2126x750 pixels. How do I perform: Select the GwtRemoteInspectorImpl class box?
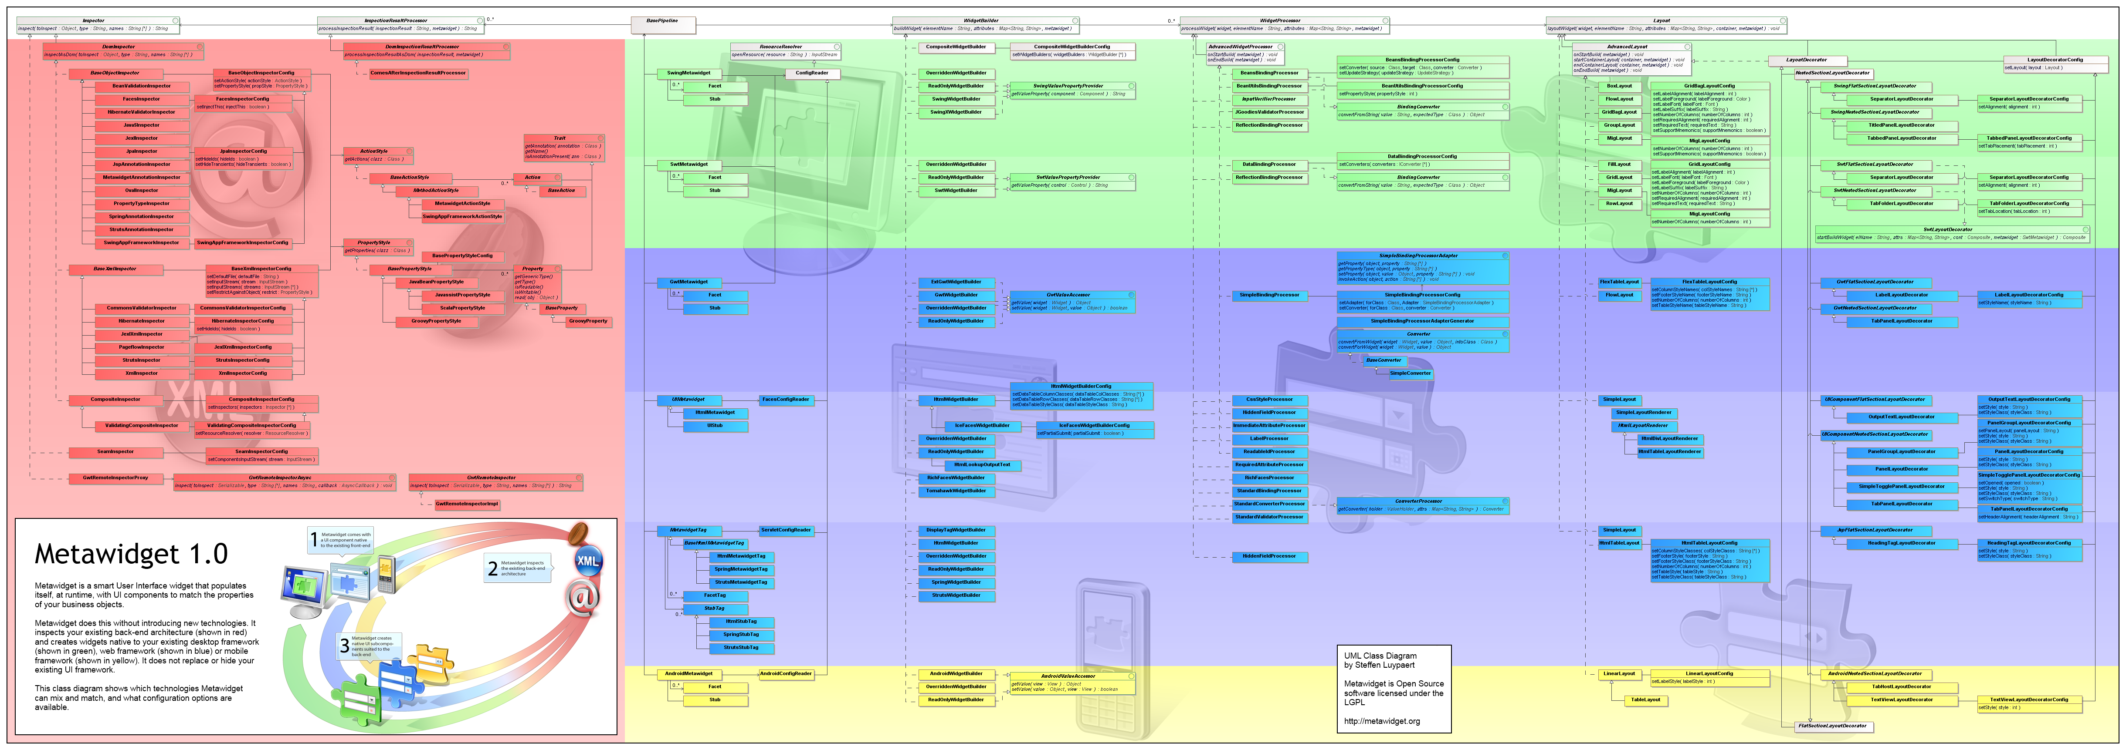467,504
